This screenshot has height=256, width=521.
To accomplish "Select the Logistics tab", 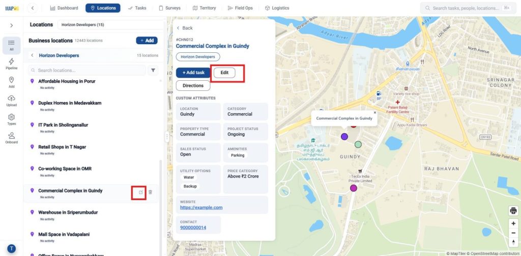I will tap(277, 8).
